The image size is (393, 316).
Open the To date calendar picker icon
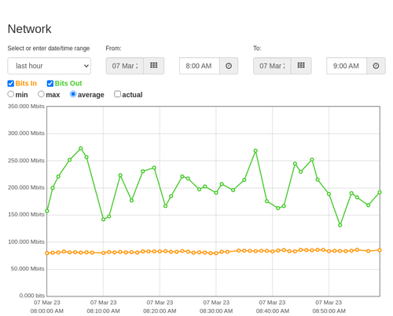click(x=301, y=66)
